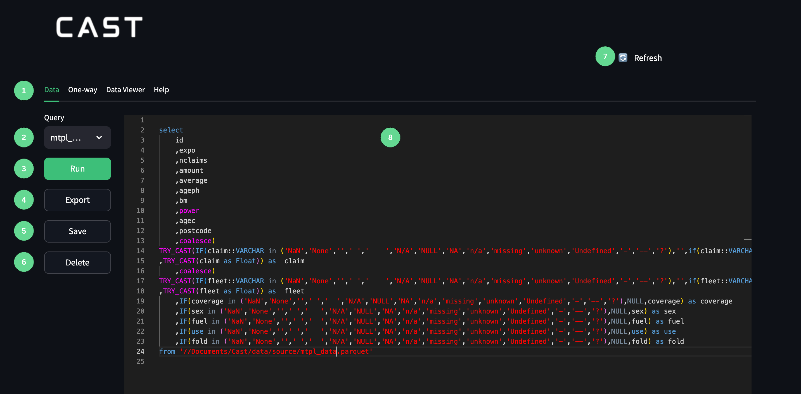Click the green number 5 badge
Screen dimensions: 801x394
(x=24, y=231)
